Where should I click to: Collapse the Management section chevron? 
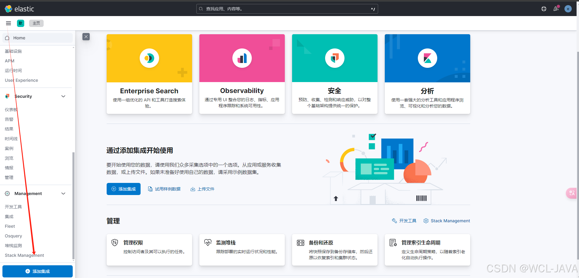(63, 194)
